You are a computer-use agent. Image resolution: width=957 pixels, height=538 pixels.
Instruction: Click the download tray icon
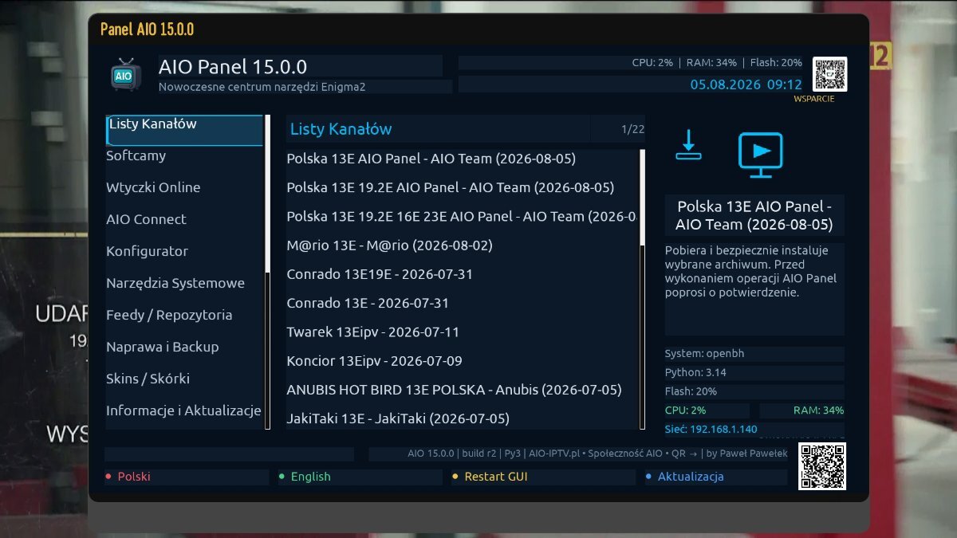(688, 145)
